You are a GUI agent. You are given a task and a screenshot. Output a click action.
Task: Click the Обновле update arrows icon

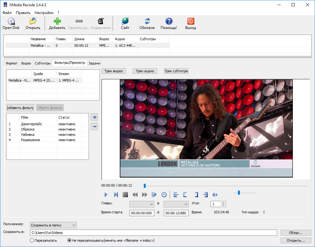[147, 21]
